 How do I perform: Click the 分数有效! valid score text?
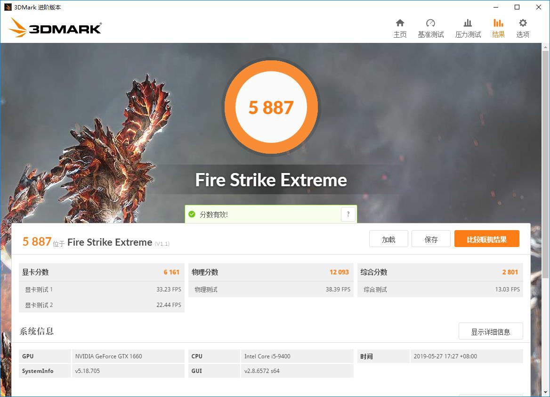[x=214, y=215]
